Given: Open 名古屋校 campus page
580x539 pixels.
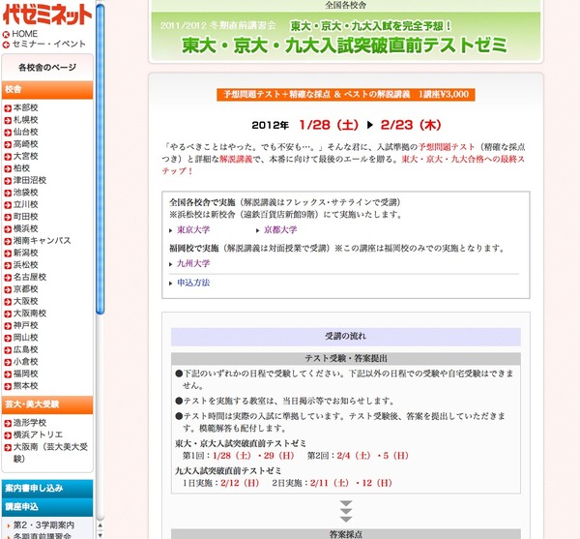Looking at the screenshot, I should pos(30,277).
